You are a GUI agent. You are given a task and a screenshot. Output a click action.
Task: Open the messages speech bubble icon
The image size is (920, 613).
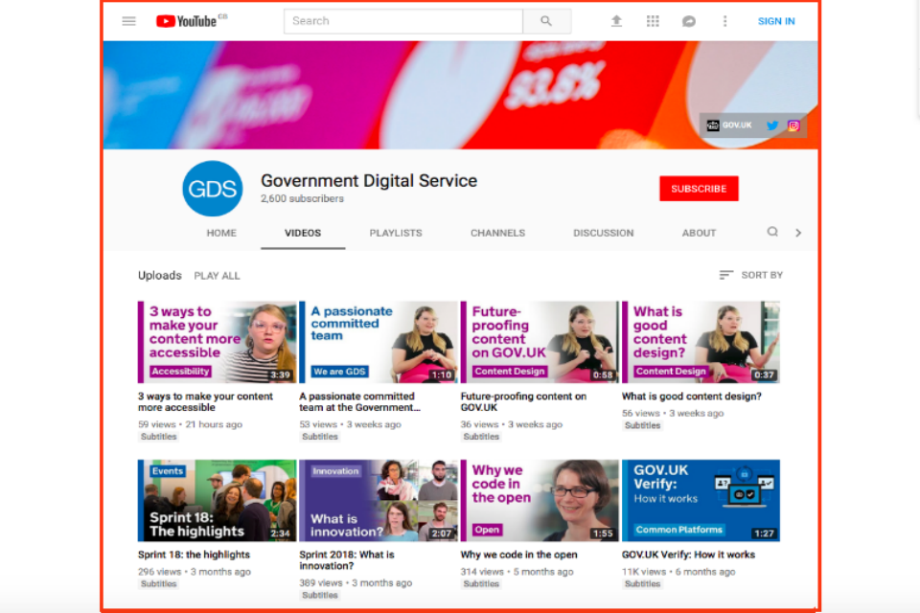689,21
